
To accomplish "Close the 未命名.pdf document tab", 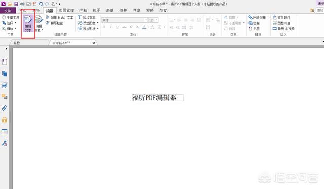I will coord(94,43).
